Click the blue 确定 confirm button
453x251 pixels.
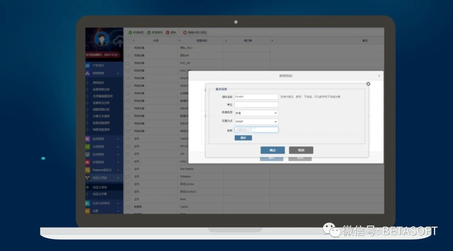(x=273, y=150)
